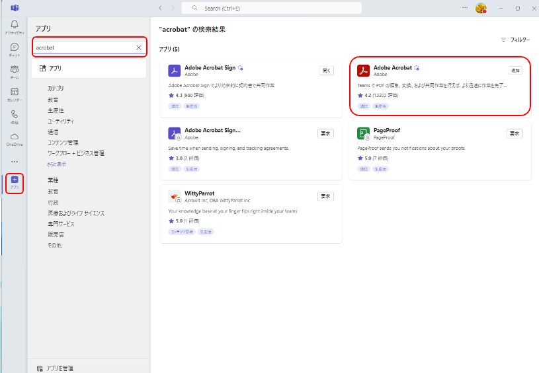Image resolution: width=539 pixels, height=373 pixels.
Task: Click the acrobat app search field
Action: 84,48
